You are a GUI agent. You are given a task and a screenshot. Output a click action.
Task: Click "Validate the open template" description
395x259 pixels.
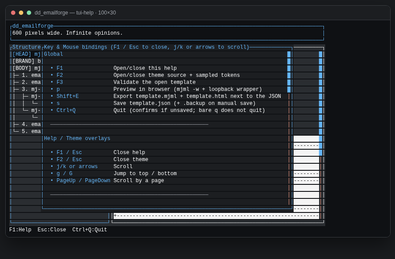pos(154,83)
